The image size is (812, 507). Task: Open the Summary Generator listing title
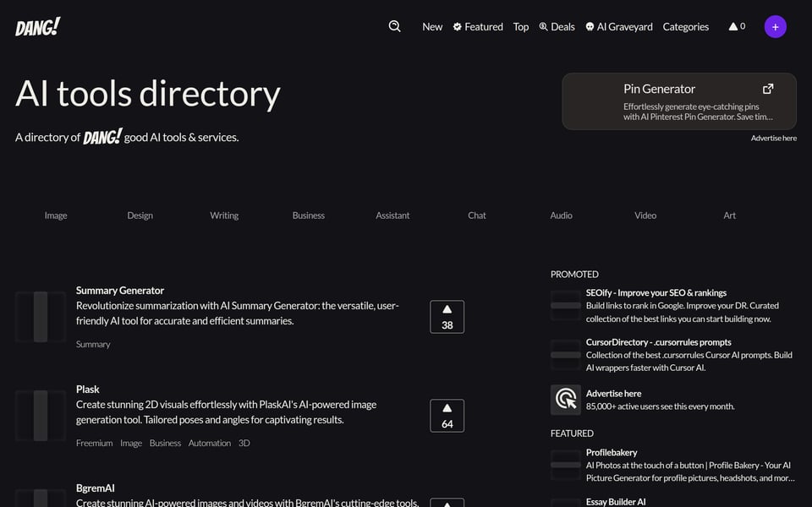[x=120, y=291]
